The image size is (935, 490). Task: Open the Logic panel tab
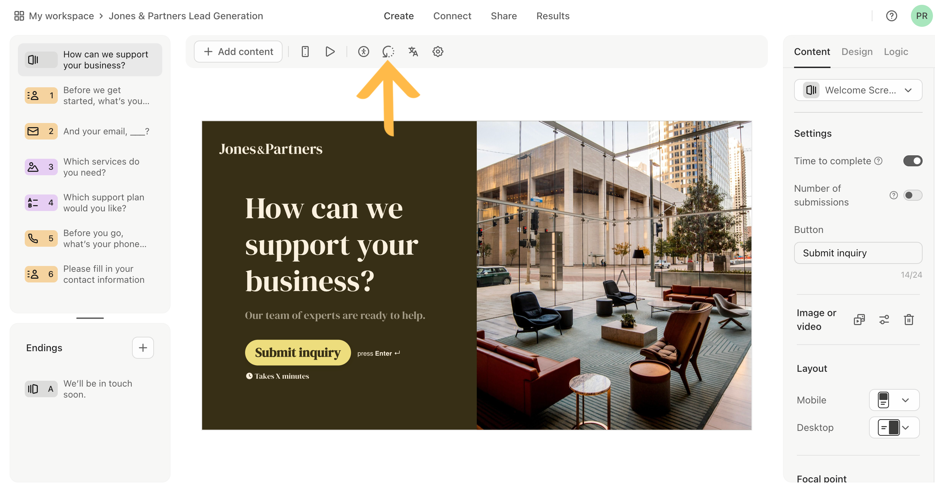coord(895,52)
